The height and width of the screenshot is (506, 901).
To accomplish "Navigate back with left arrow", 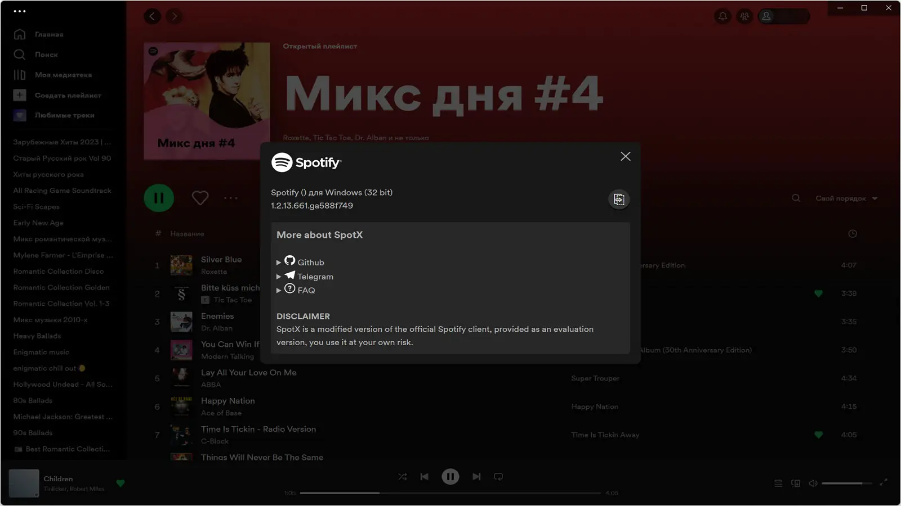I will (152, 16).
